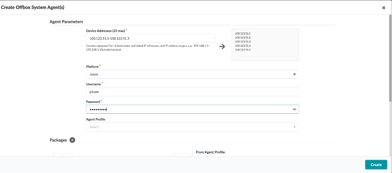
Task: Show password using the eye icon
Action: 294,109
